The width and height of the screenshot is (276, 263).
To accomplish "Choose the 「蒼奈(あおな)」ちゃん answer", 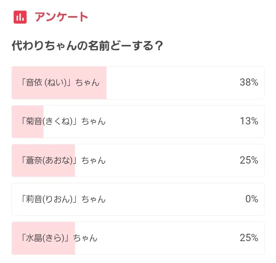I will point(64,160).
